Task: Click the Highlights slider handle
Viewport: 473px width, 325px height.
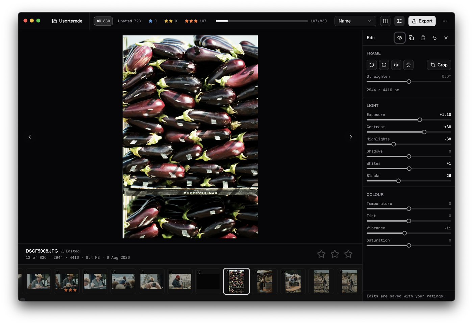Action: coord(394,144)
